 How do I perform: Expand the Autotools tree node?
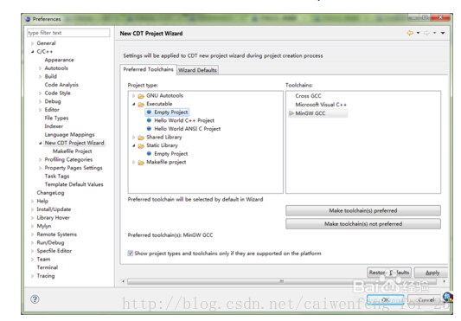point(41,68)
